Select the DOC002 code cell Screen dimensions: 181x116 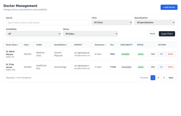click(x=27, y=67)
